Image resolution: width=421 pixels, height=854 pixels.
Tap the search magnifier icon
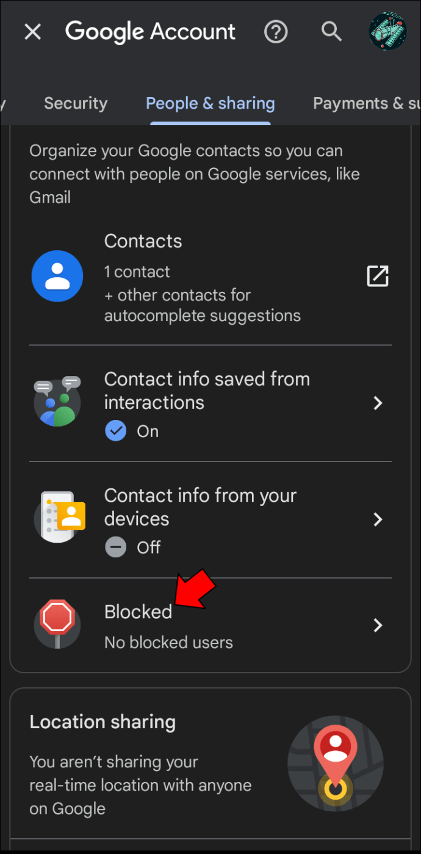(x=331, y=32)
